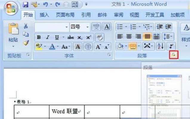Apply character shading icon
190x119 pixels.
(78, 46)
